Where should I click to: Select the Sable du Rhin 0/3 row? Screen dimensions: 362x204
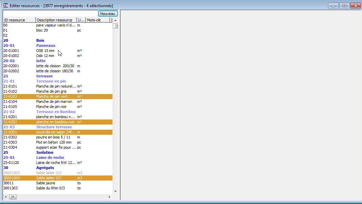tap(50, 188)
